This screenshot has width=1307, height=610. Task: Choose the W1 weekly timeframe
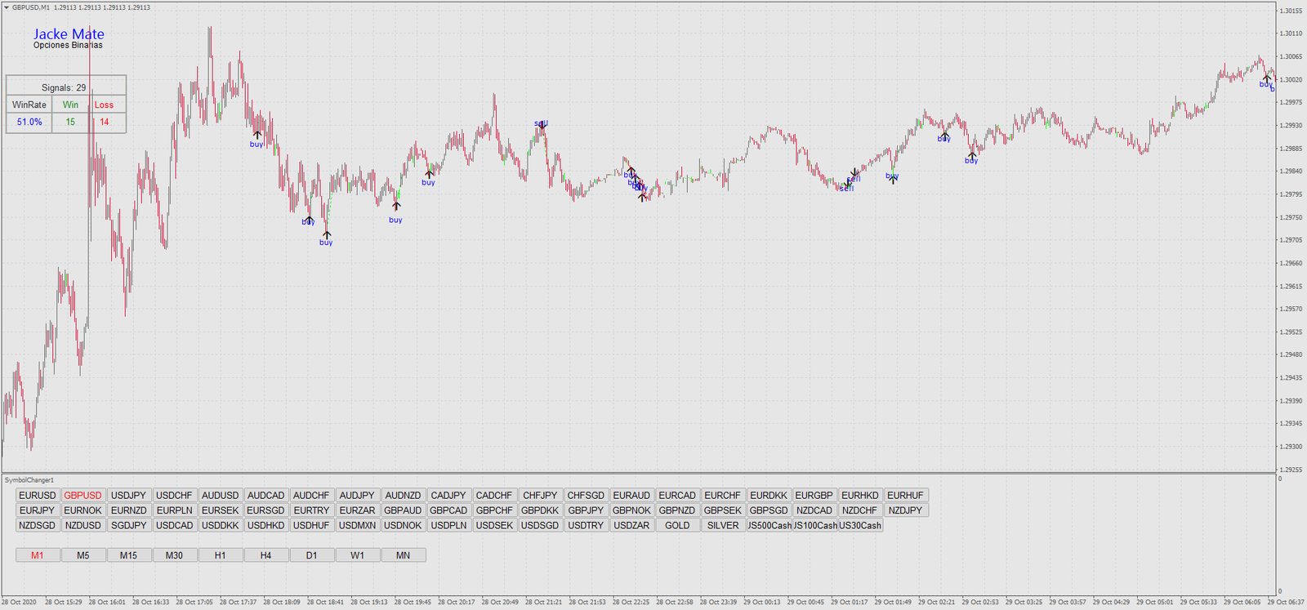coord(357,555)
